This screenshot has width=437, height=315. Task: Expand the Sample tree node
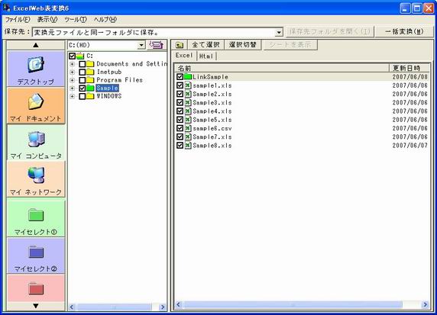72,88
